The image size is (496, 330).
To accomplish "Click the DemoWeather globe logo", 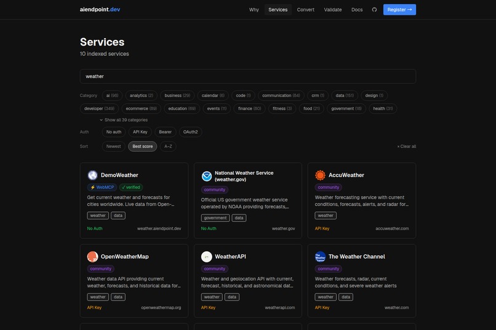I will click(x=92, y=175).
